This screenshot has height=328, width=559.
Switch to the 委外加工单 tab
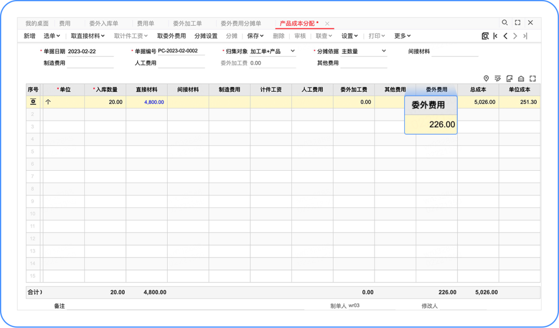coord(188,23)
